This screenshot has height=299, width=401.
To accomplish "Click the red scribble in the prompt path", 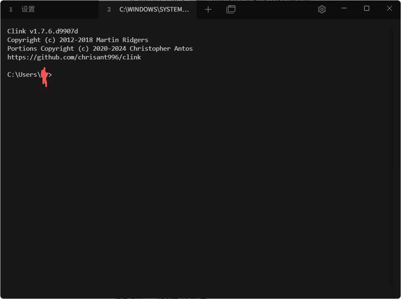I will (x=45, y=77).
